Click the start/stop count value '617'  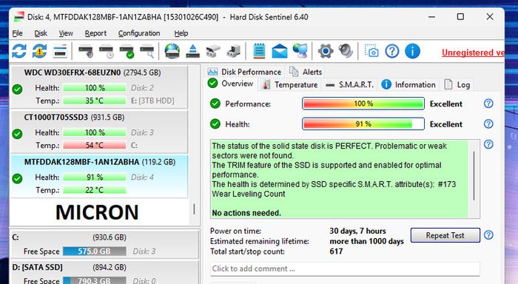pos(336,251)
